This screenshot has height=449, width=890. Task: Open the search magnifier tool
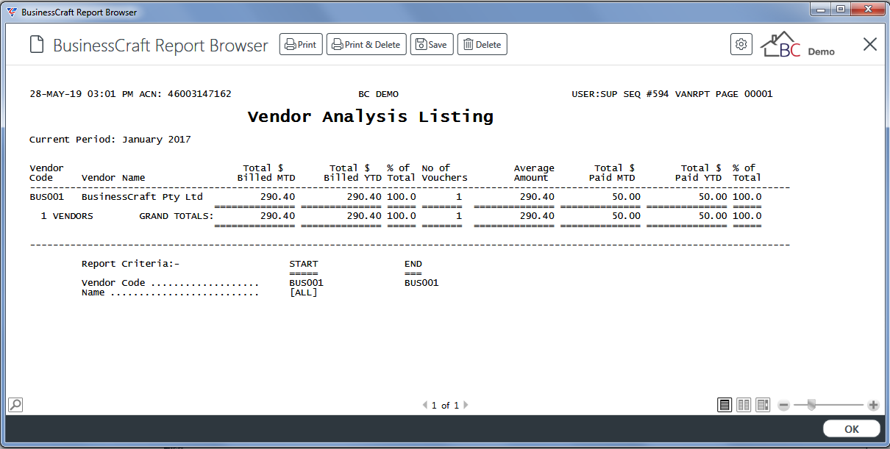tap(15, 404)
